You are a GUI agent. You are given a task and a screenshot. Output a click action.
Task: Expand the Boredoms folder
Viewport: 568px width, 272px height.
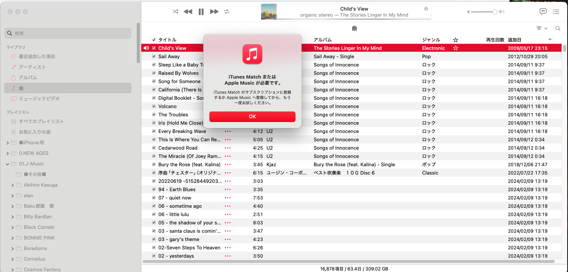point(13,249)
